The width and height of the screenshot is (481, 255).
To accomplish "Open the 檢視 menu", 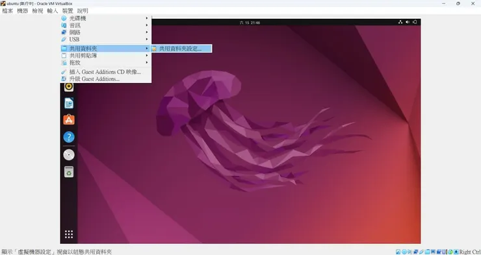I will [38, 11].
